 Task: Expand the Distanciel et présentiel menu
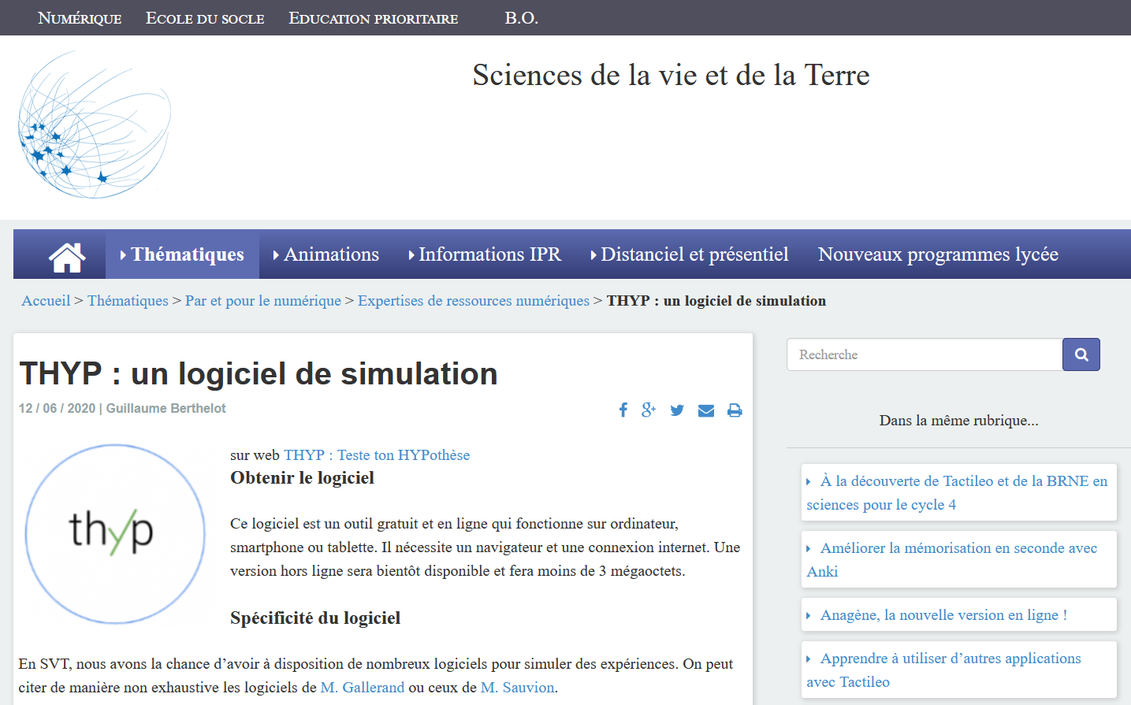pos(690,254)
